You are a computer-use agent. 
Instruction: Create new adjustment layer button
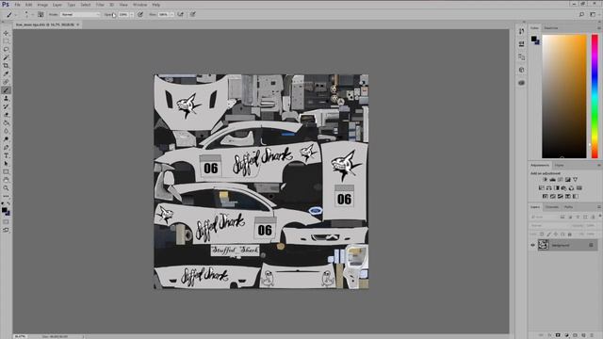(x=566, y=335)
